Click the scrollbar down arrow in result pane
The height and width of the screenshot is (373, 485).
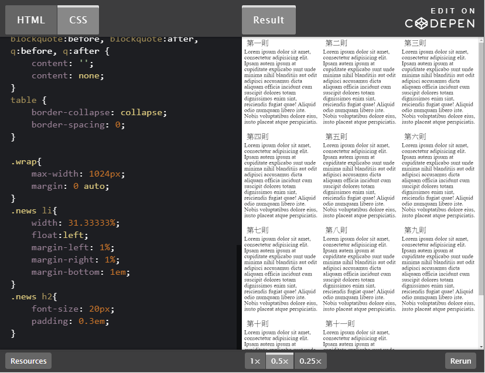tap(481, 347)
